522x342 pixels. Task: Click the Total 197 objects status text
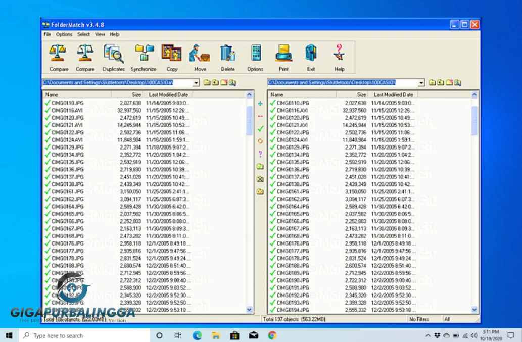[294, 319]
